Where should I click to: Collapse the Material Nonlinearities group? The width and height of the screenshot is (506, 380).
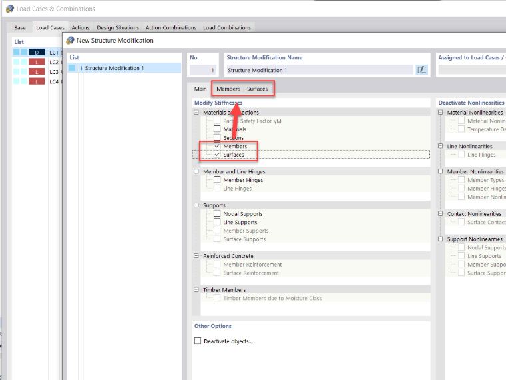point(441,112)
